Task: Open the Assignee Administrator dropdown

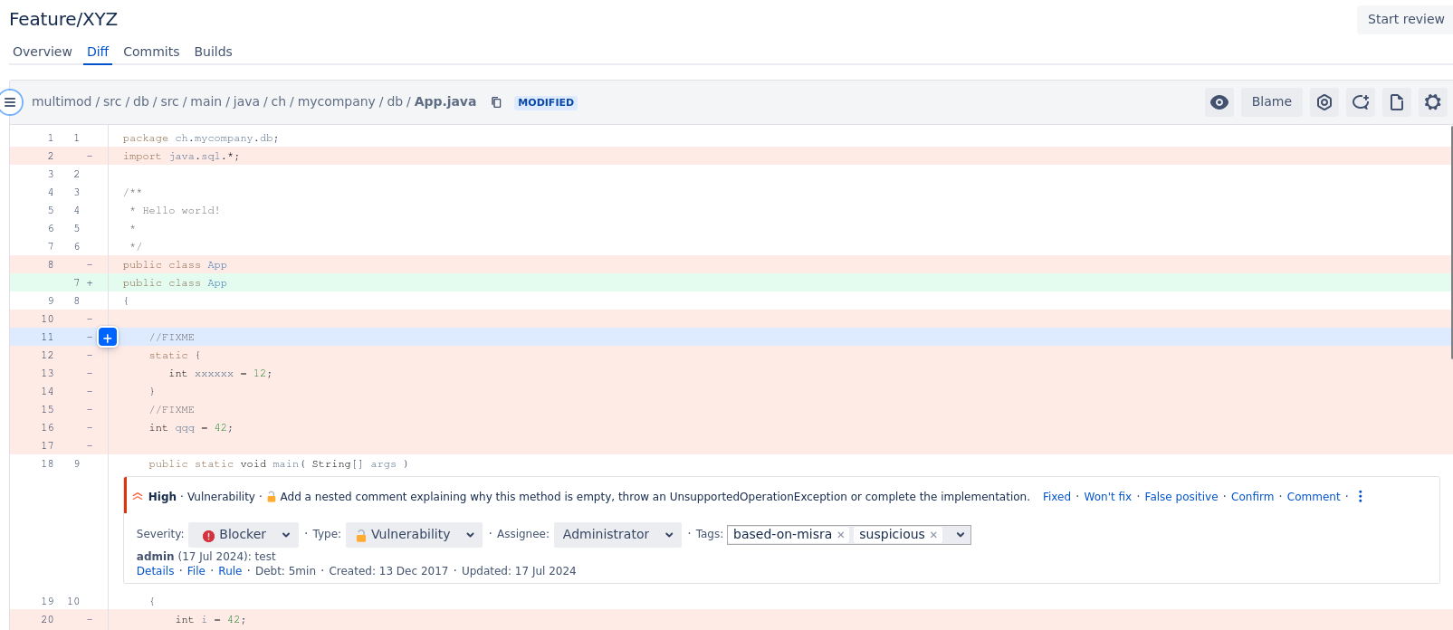Action: pyautogui.click(x=617, y=535)
